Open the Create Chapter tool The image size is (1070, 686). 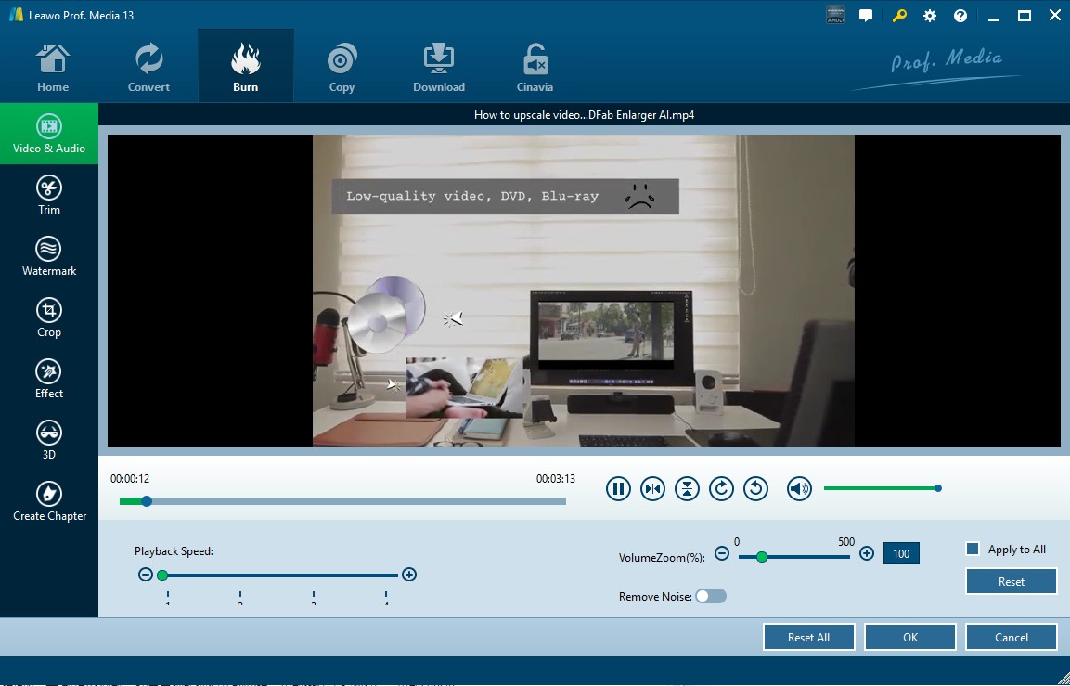[49, 501]
